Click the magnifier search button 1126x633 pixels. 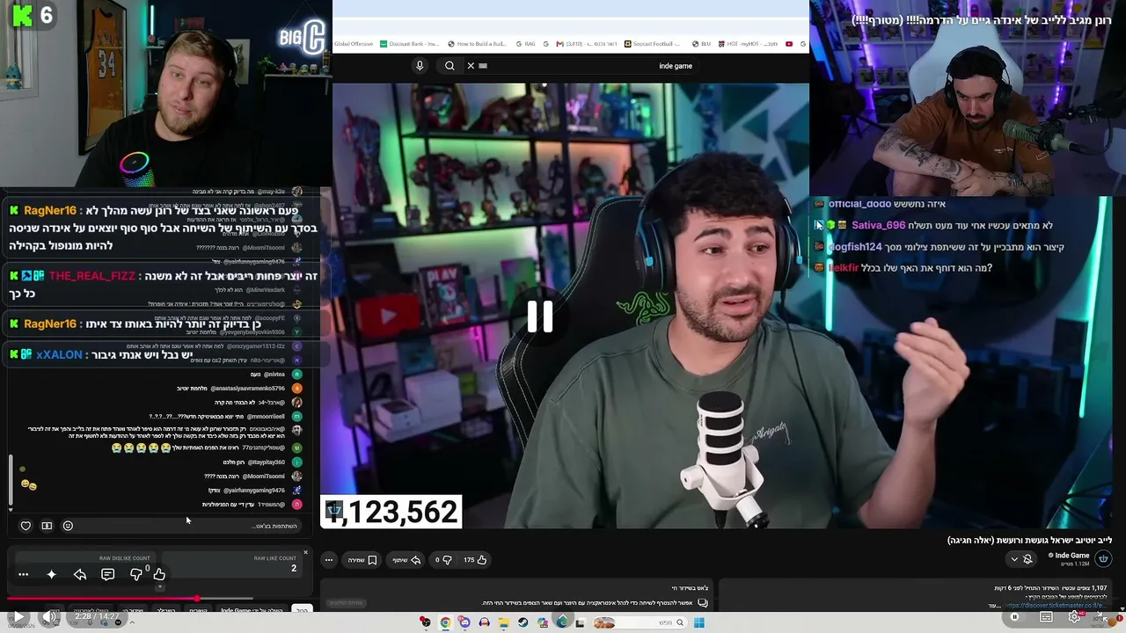(x=450, y=66)
